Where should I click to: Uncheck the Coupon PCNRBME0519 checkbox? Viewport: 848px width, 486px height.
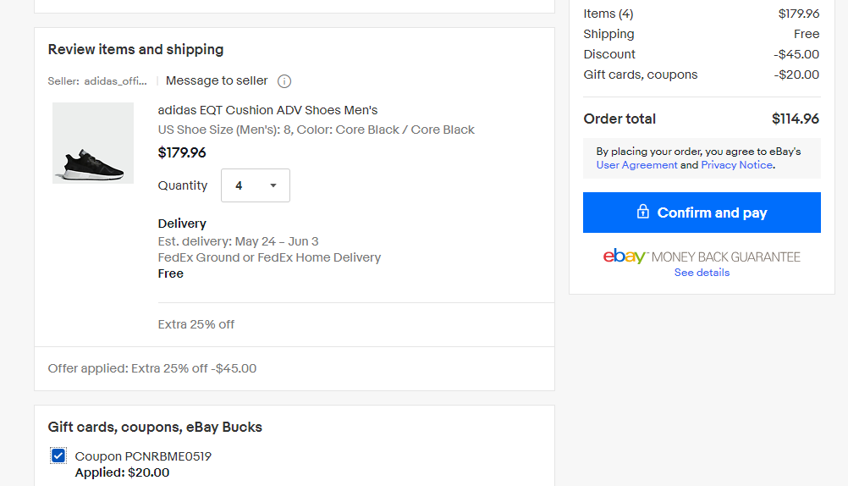point(58,456)
